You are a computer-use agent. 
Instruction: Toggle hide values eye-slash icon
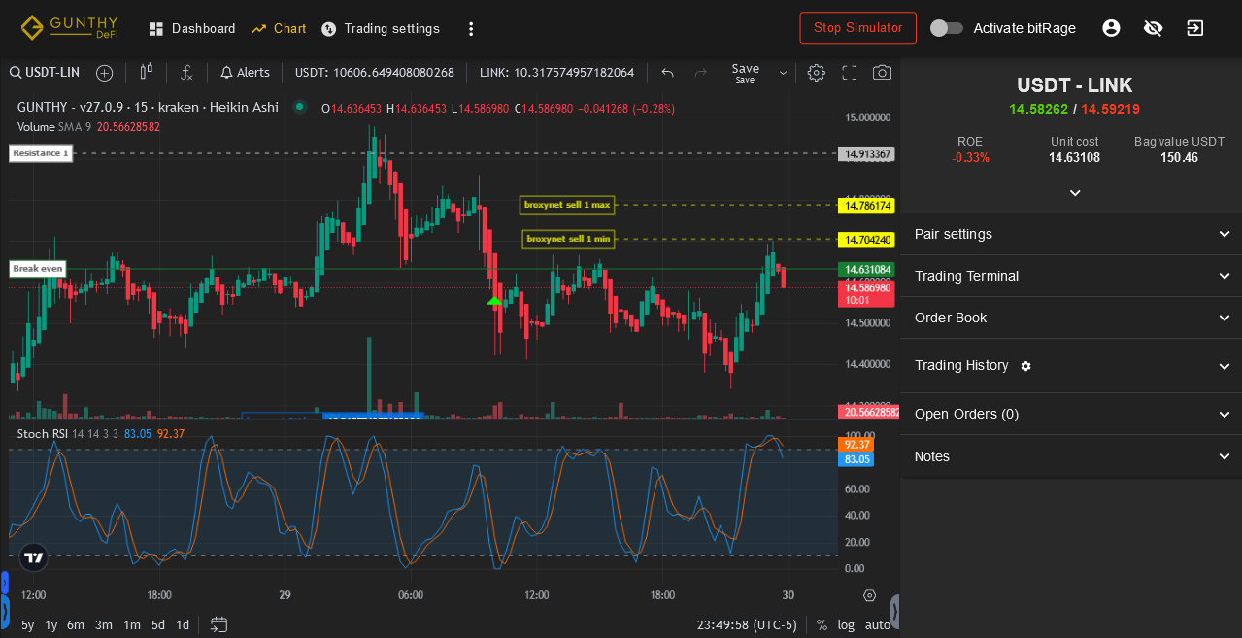(1154, 28)
